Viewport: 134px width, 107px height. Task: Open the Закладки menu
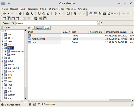click(x=33, y=9)
